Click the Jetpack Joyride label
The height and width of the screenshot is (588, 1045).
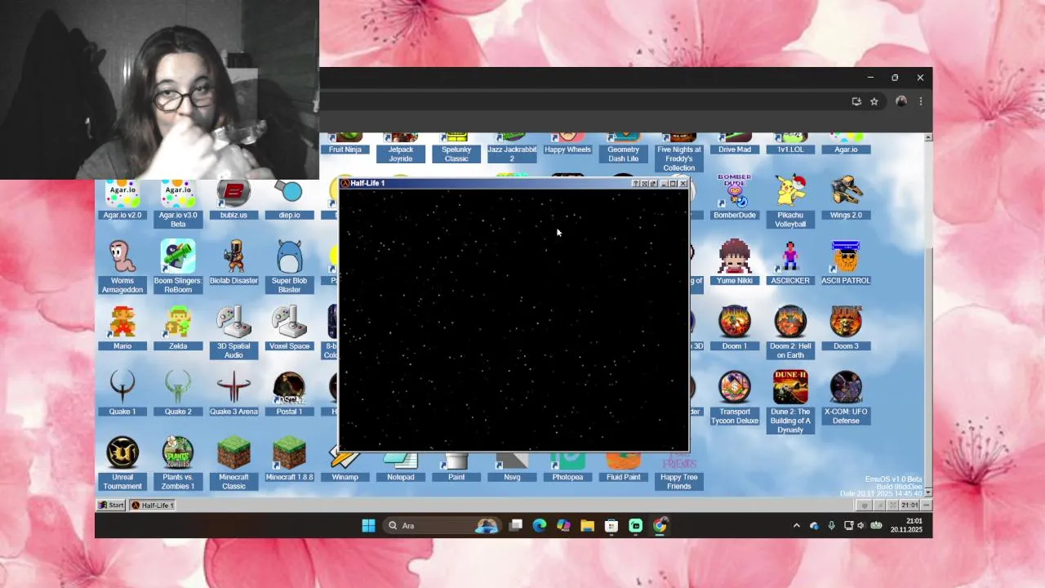pos(401,154)
